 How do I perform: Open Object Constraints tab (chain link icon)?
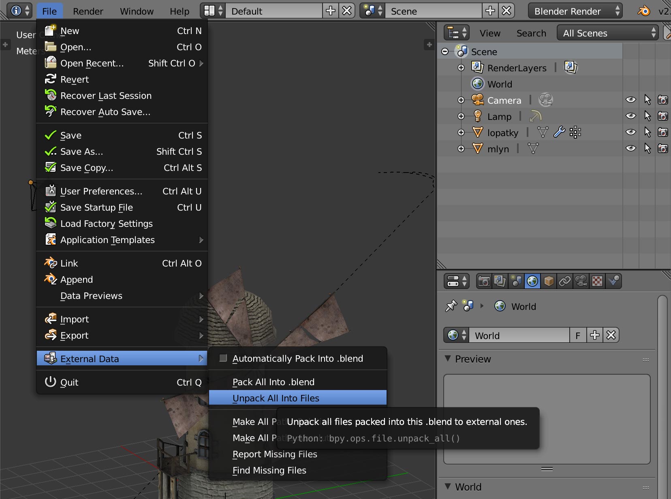coord(565,281)
